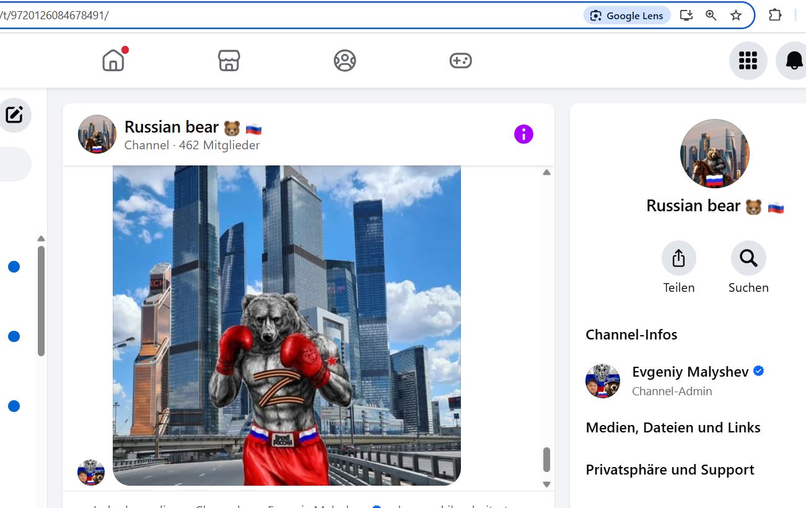Click the left sidebar search field
This screenshot has height=508, width=806.
tap(15, 164)
